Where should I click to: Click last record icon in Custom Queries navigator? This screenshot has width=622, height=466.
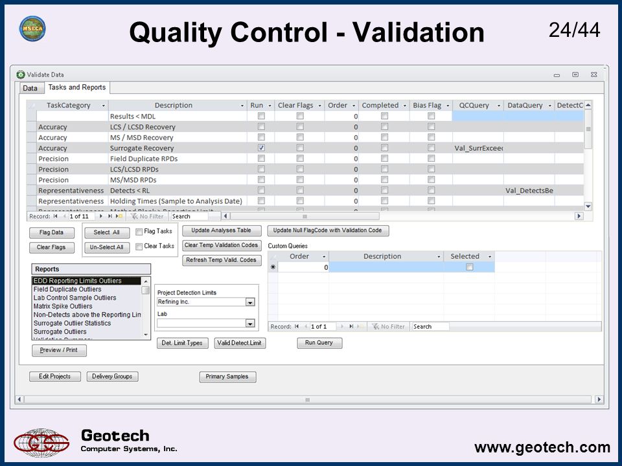click(351, 326)
